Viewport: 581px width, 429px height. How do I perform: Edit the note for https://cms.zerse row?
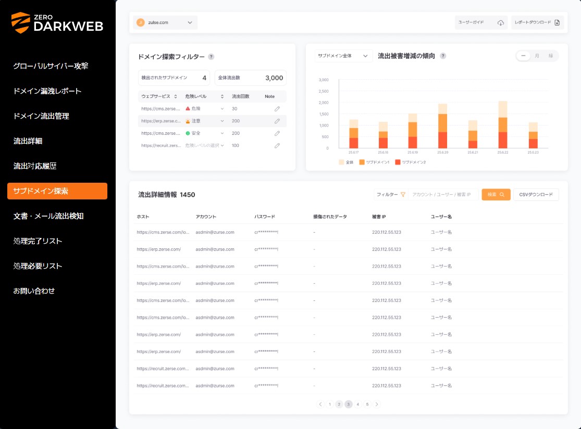pos(277,109)
